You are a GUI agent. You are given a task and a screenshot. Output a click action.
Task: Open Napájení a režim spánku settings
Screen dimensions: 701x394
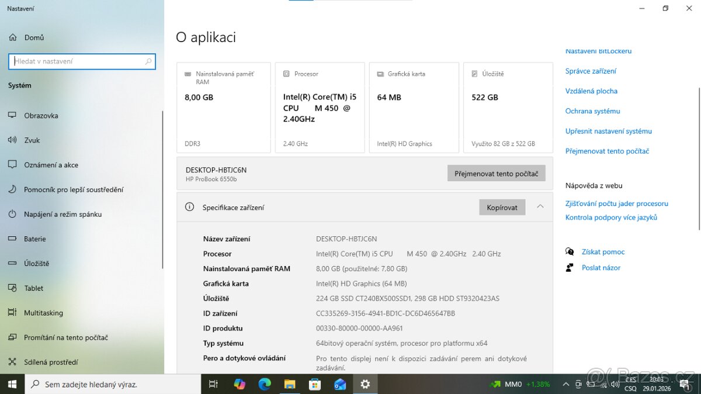63,215
